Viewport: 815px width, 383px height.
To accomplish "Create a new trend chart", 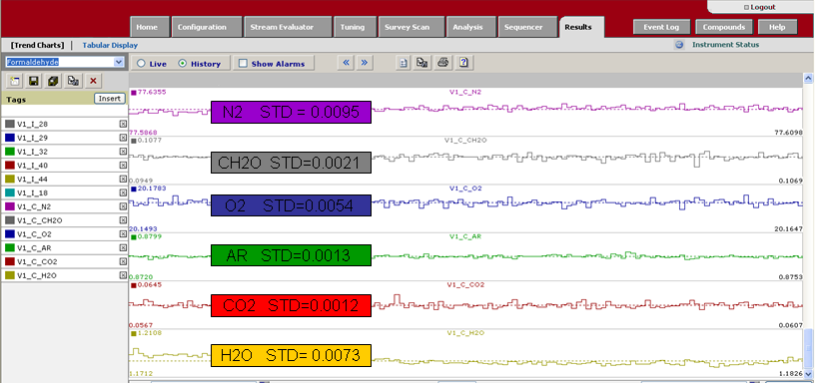I will pyautogui.click(x=14, y=81).
